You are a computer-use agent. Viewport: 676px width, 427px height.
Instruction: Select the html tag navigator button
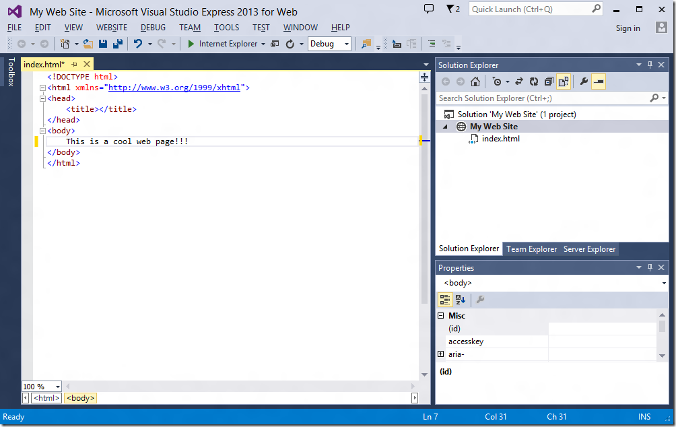(46, 398)
